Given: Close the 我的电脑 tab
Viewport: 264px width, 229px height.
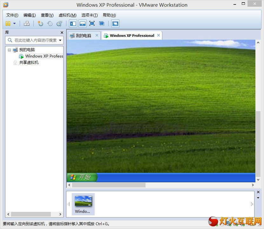Looking at the screenshot, I should (x=97, y=35).
